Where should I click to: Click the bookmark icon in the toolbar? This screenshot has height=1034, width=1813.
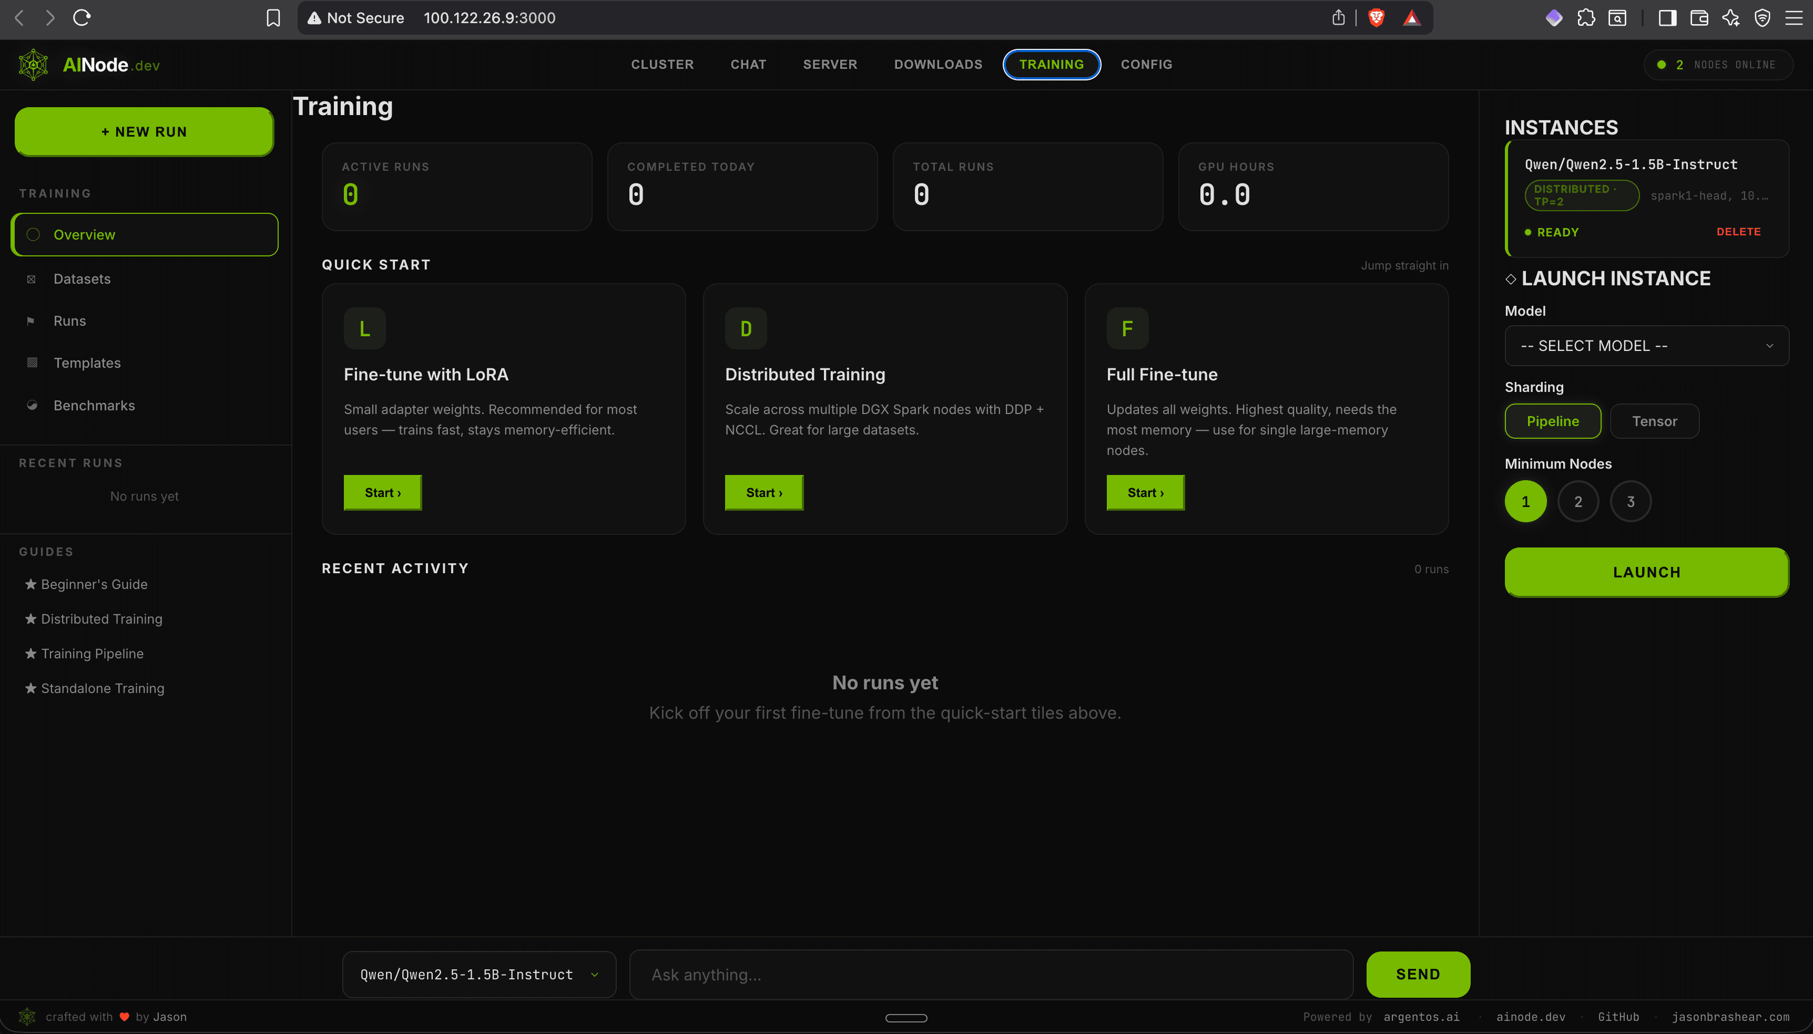click(x=273, y=18)
